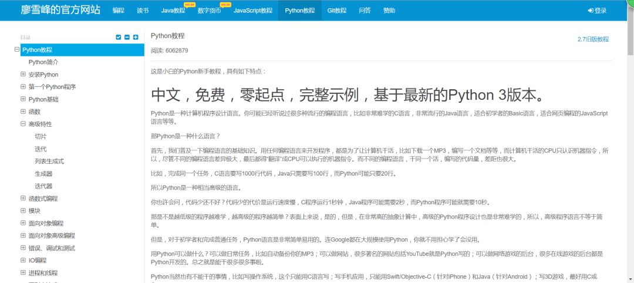Viewport: 634px width, 283px height.
Task: Expand the IO编程 chapter
Action: pyautogui.click(x=23, y=260)
